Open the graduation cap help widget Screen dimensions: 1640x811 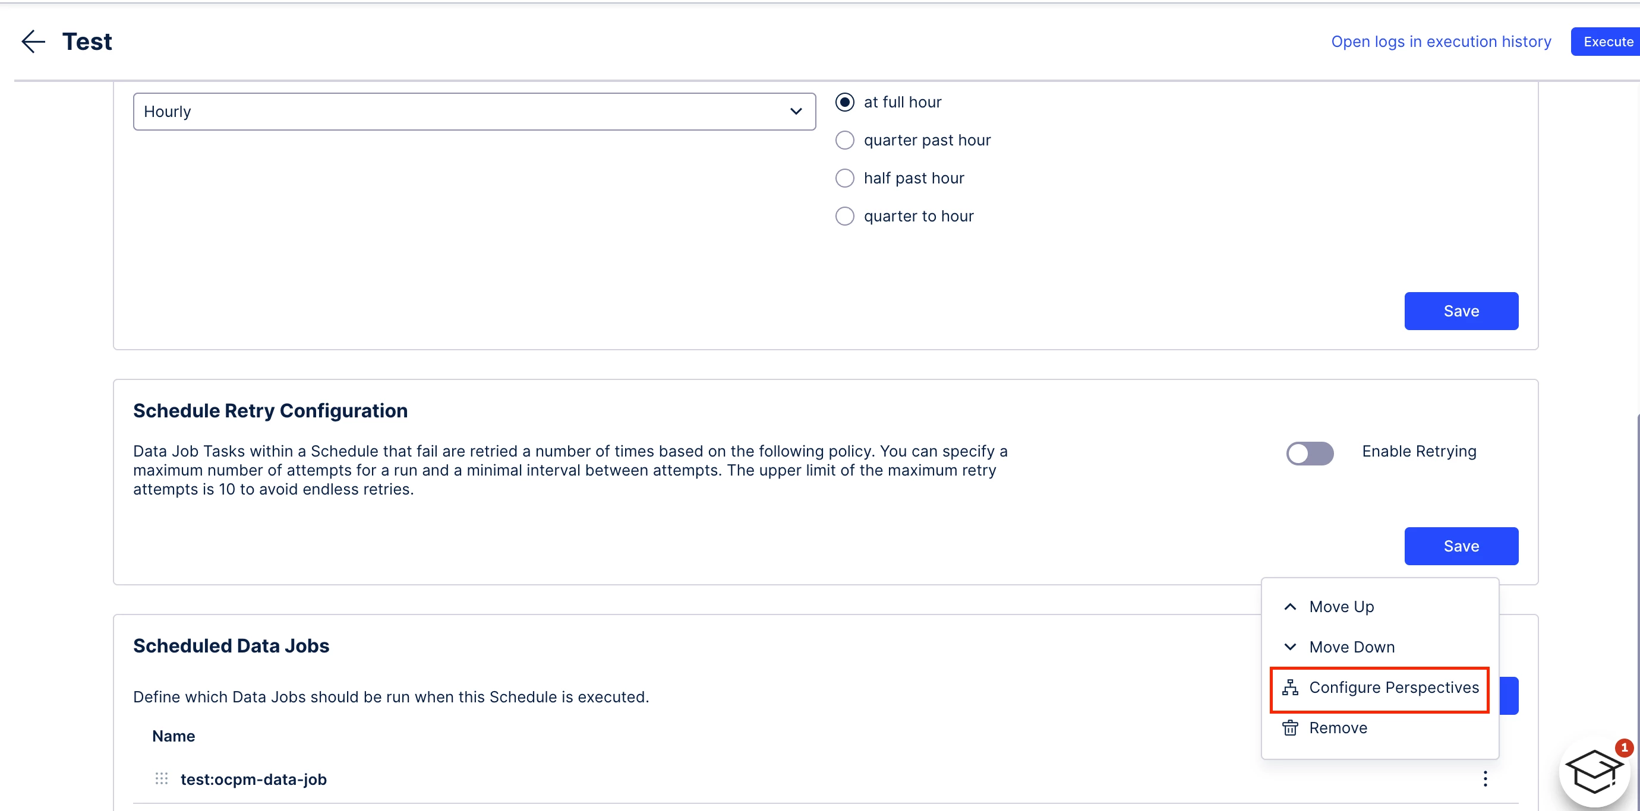(x=1594, y=771)
